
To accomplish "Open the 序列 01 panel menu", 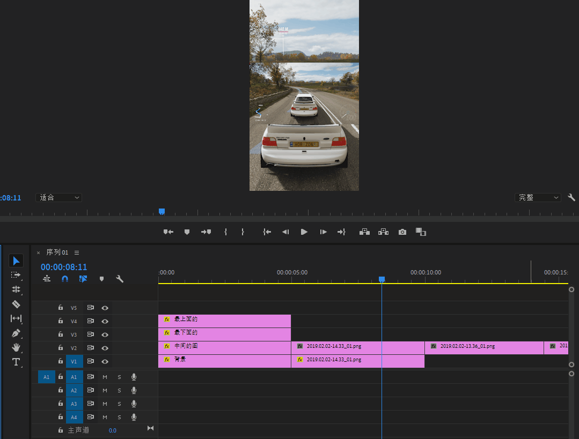I will click(77, 252).
